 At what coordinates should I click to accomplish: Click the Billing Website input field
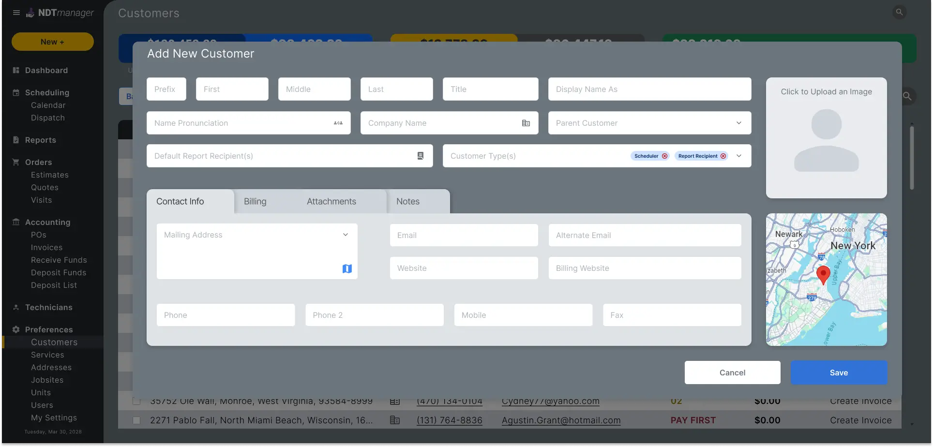(645, 268)
